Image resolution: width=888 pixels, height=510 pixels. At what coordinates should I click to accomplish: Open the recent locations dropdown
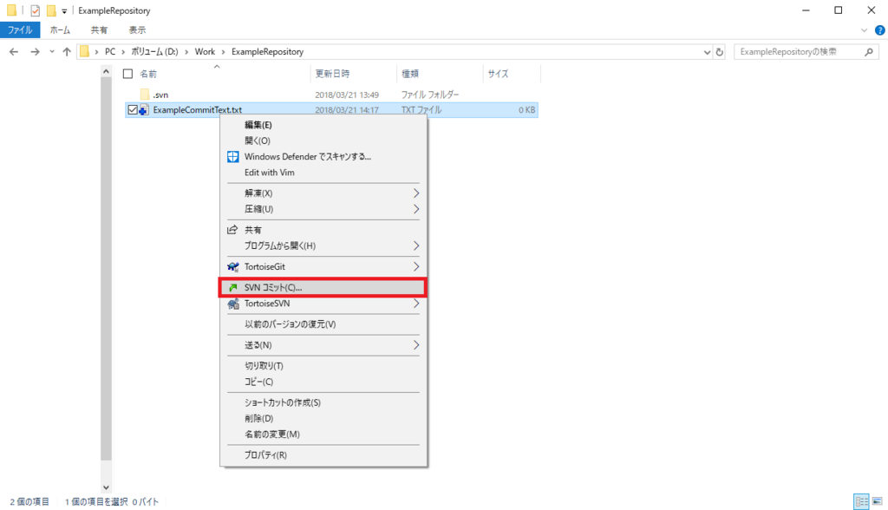[51, 51]
